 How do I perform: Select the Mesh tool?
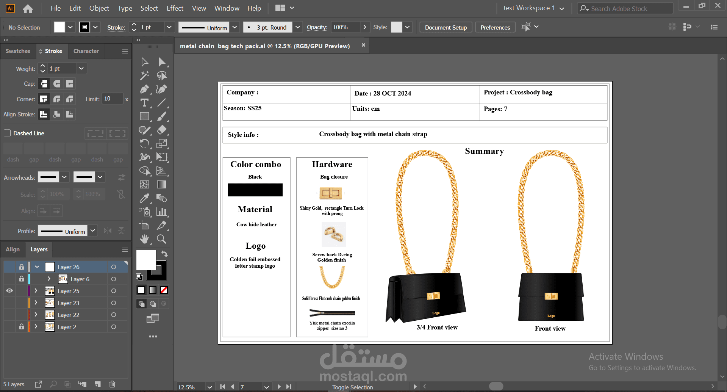coord(144,185)
